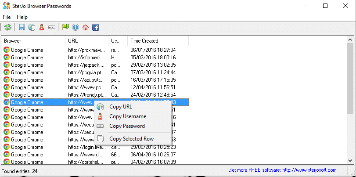356x177 pixels.
Task: Click the 06/01/2016 18:27:34 time cell
Action: point(153,50)
